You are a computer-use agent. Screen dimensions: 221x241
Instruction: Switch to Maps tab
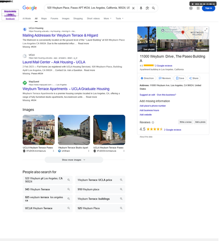pos(44,18)
